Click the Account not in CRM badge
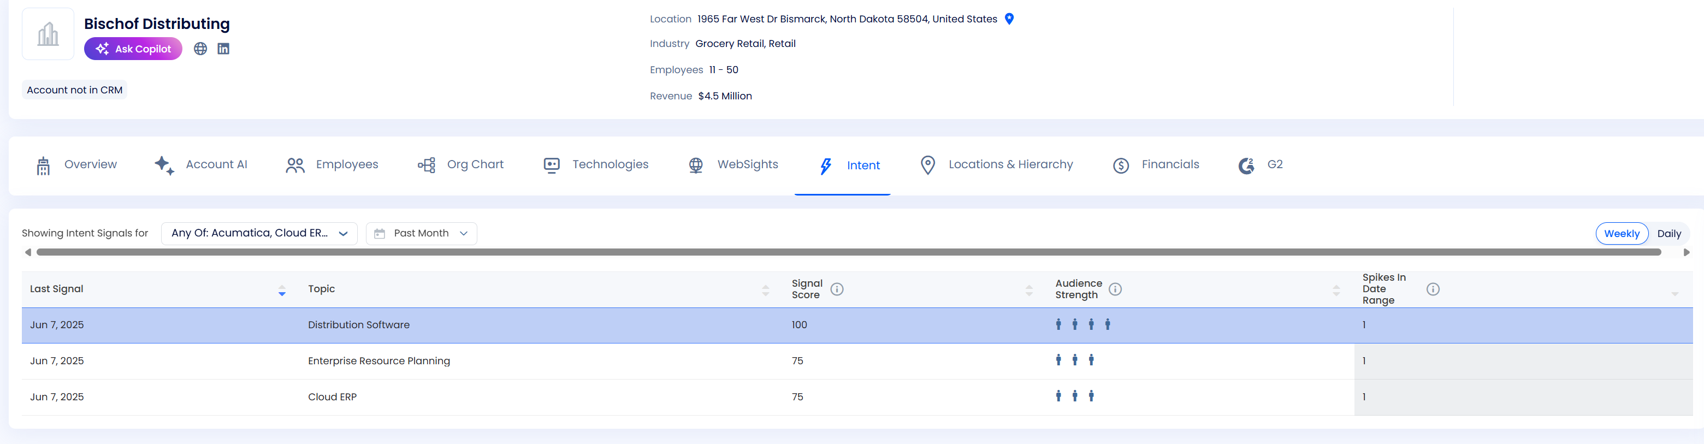The image size is (1704, 444). [75, 90]
